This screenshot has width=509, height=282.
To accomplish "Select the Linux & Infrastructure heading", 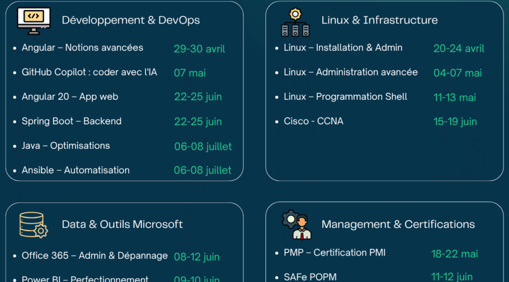I will 379,20.
